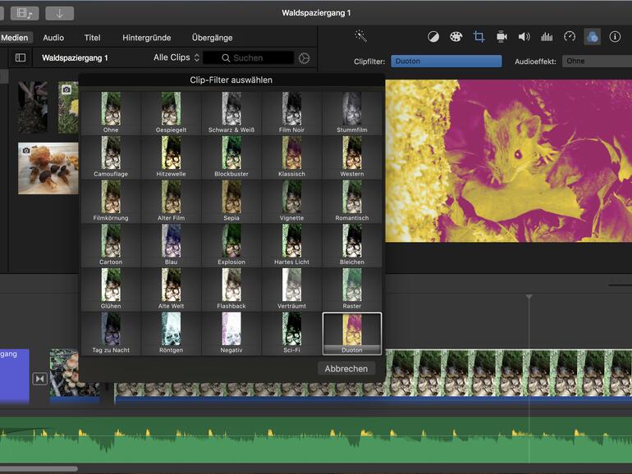Click the import down-arrow button
Viewport: 632px width, 474px height.
[60, 13]
